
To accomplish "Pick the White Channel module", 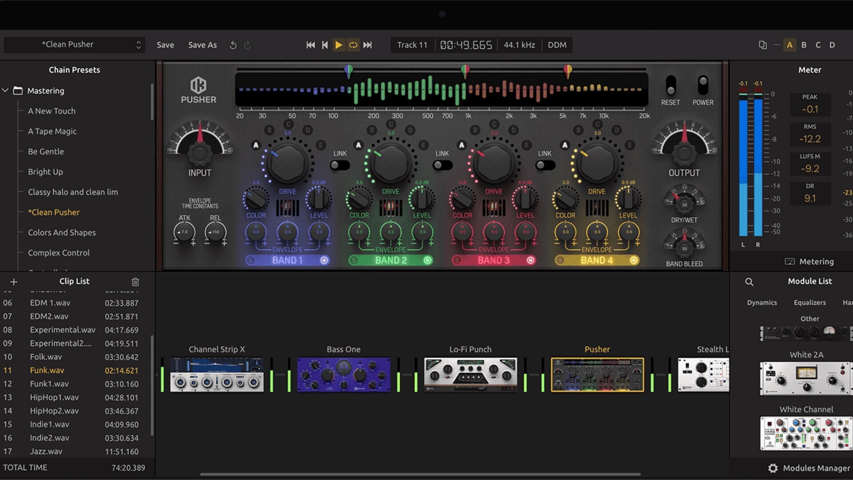I will (806, 433).
